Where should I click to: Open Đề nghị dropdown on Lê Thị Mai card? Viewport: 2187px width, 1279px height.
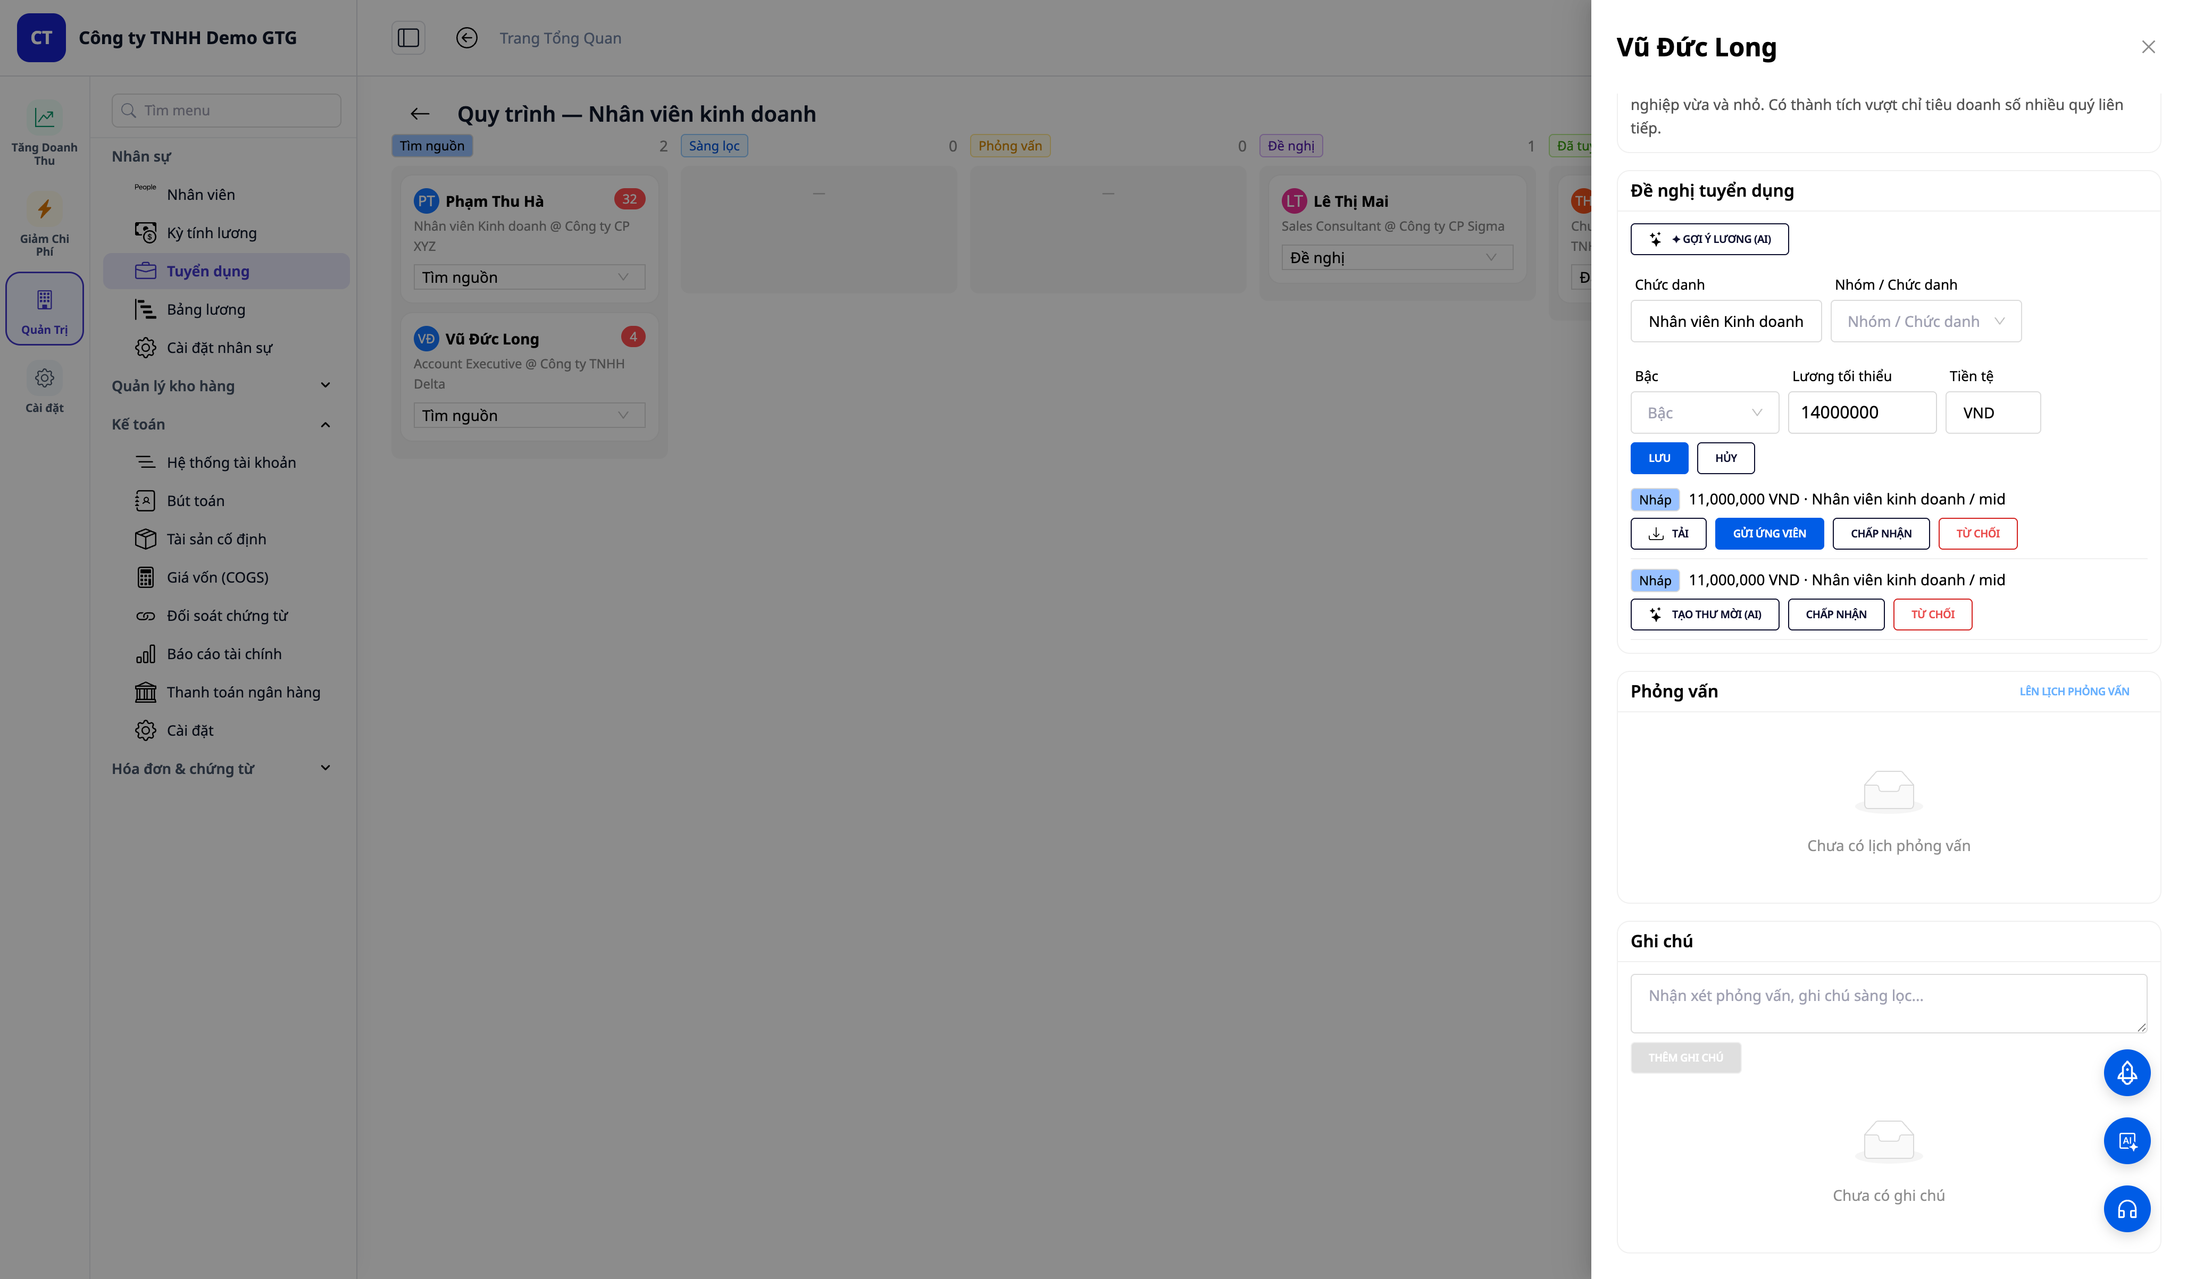[x=1396, y=257]
